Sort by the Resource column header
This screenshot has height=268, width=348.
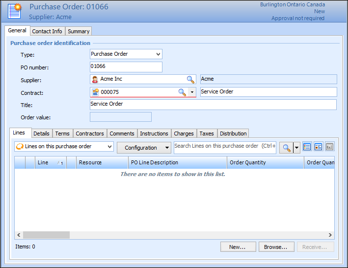[102, 162]
